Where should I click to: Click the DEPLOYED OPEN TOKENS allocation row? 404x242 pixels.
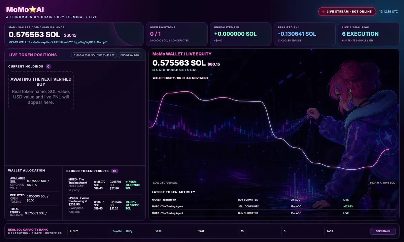click(33, 198)
